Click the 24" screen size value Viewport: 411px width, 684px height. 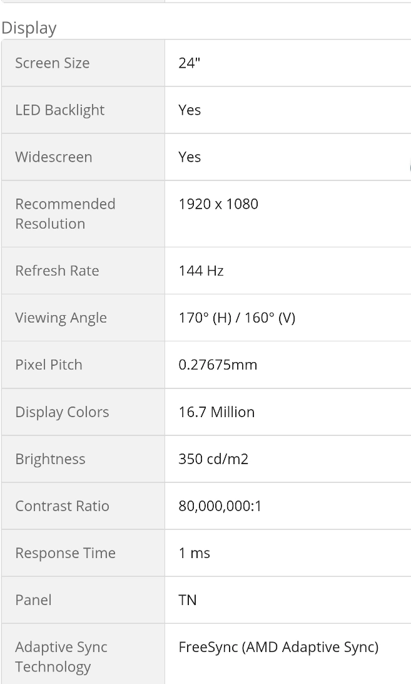point(188,63)
